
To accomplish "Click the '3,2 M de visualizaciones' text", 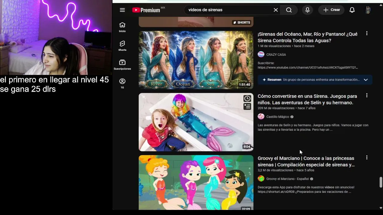I will pos(275,170).
